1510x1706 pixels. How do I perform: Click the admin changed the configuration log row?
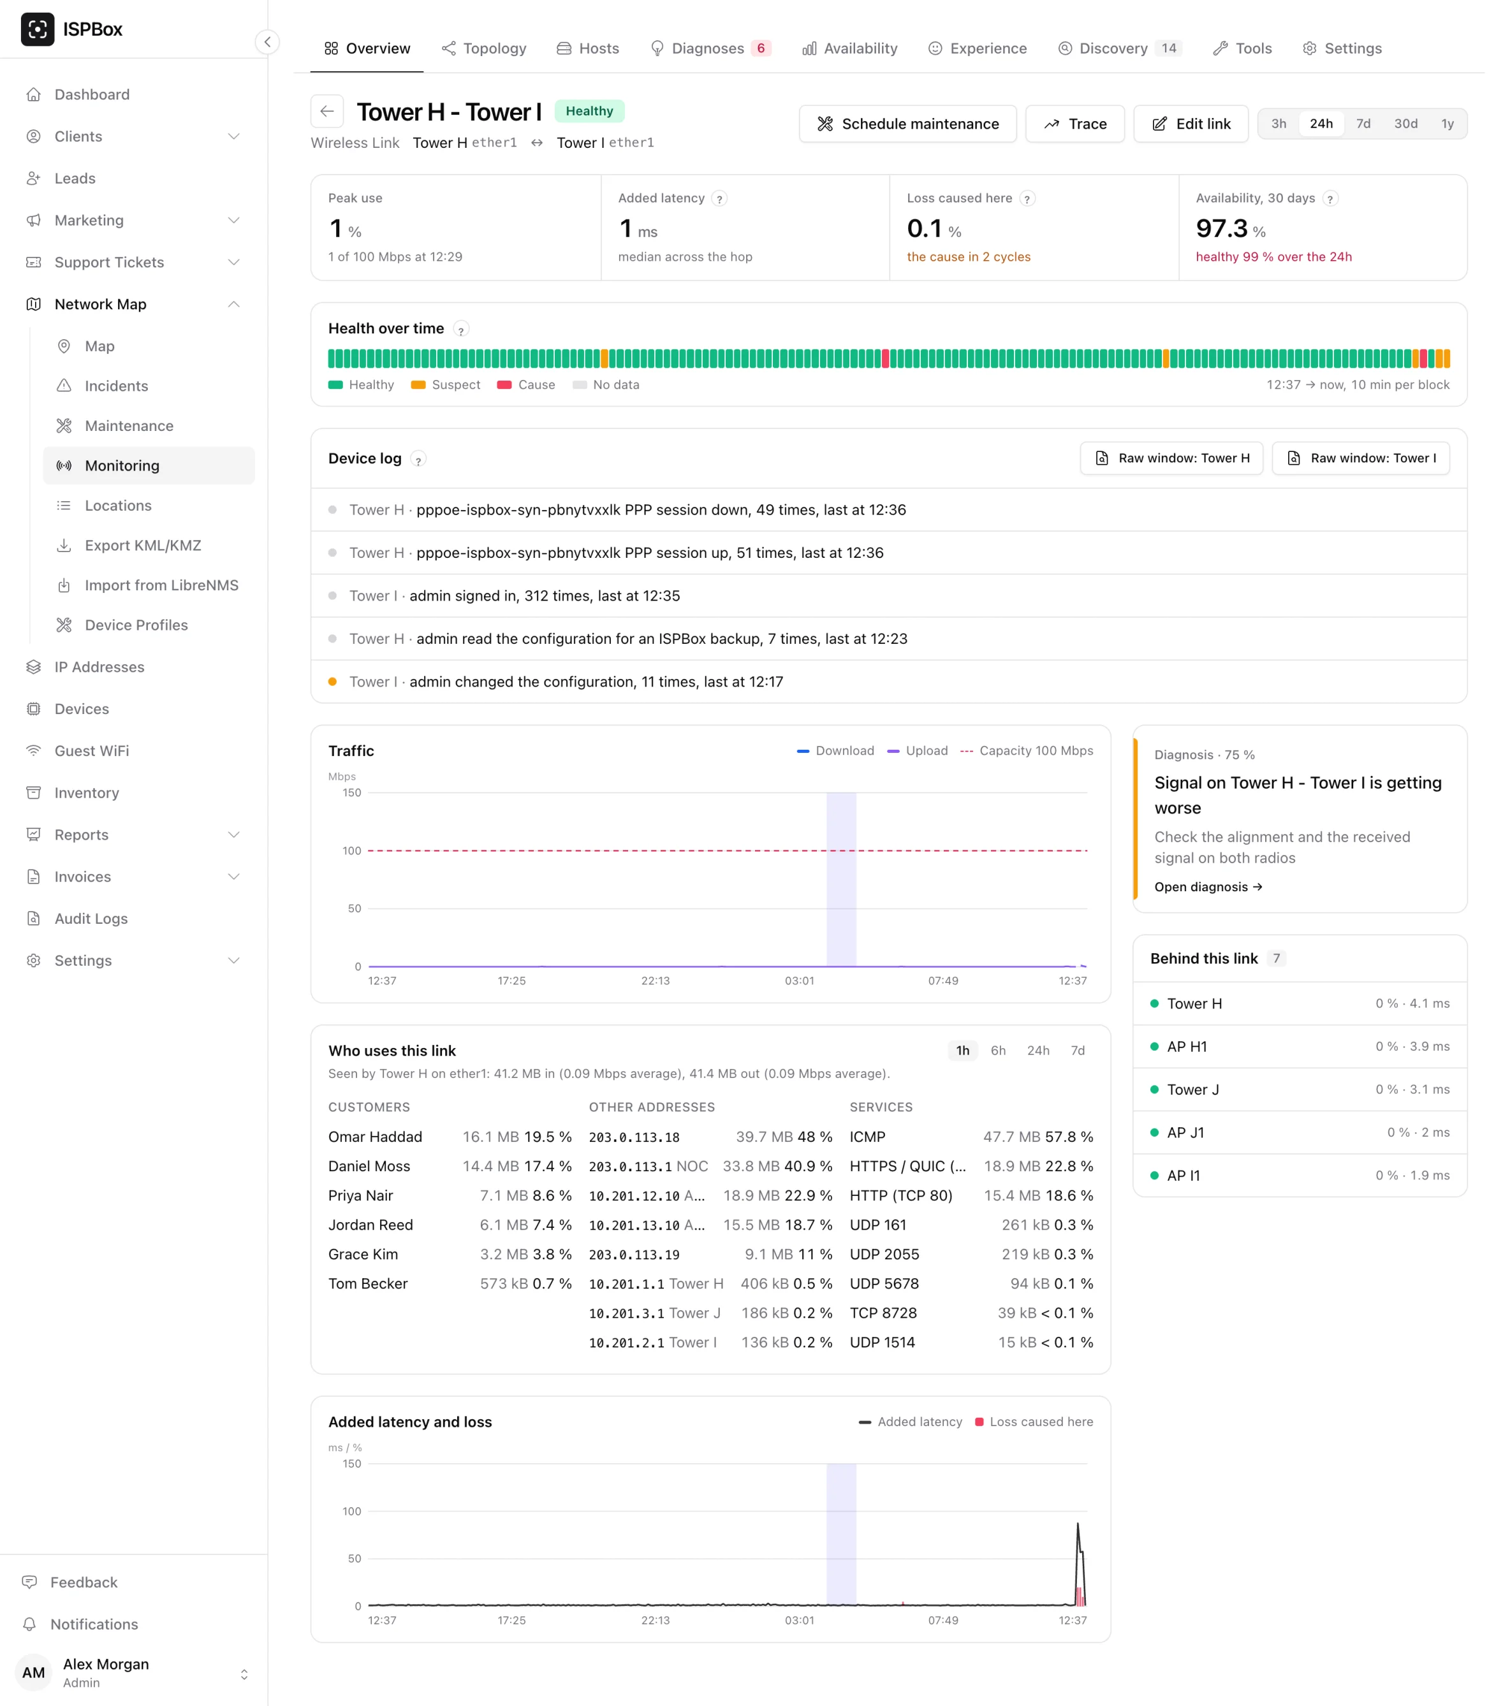(888, 682)
